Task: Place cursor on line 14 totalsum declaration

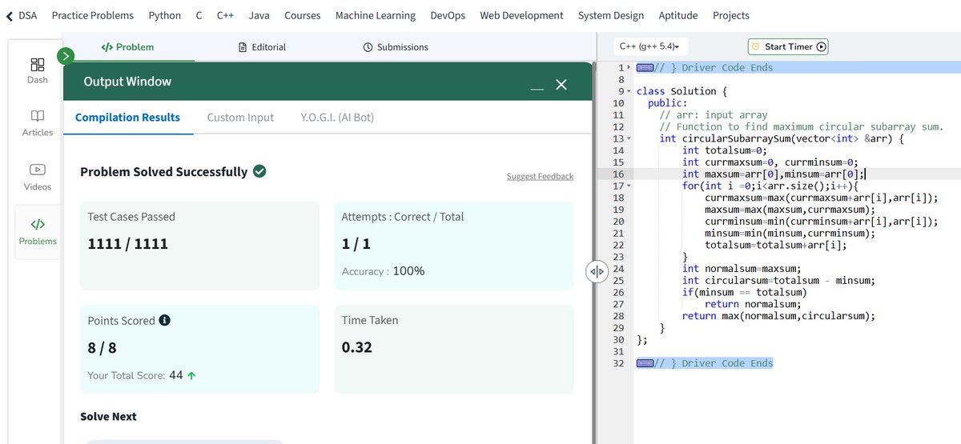Action: (725, 150)
